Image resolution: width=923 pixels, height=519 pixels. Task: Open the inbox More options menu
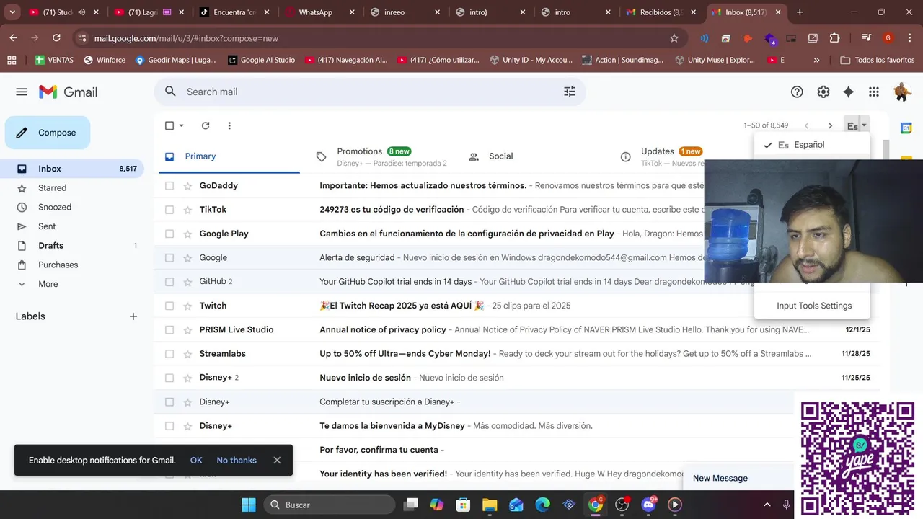point(229,125)
